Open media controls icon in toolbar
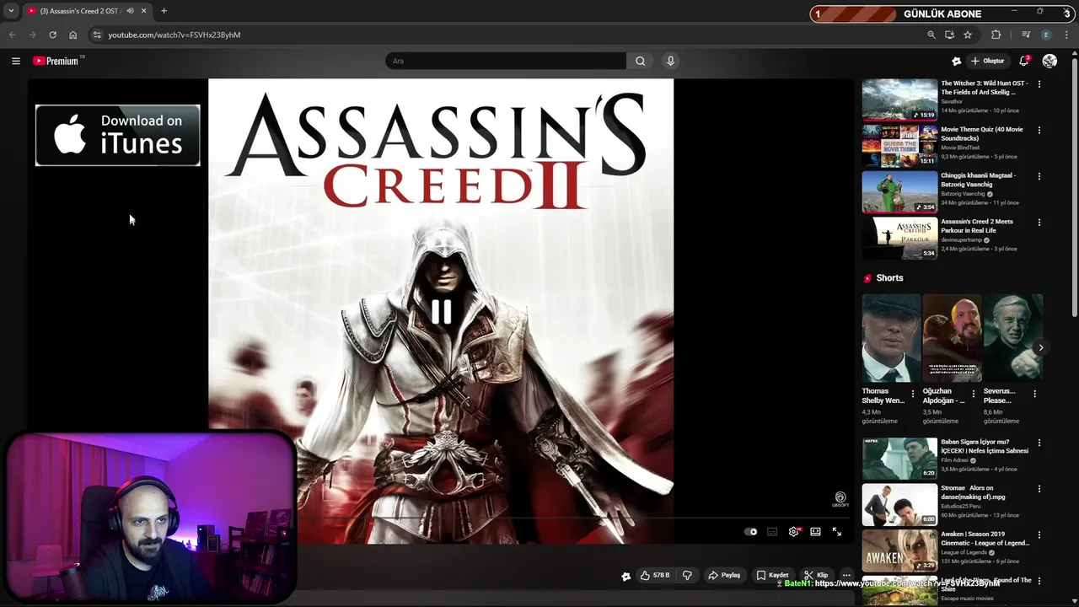This screenshot has width=1079, height=607. [1026, 35]
